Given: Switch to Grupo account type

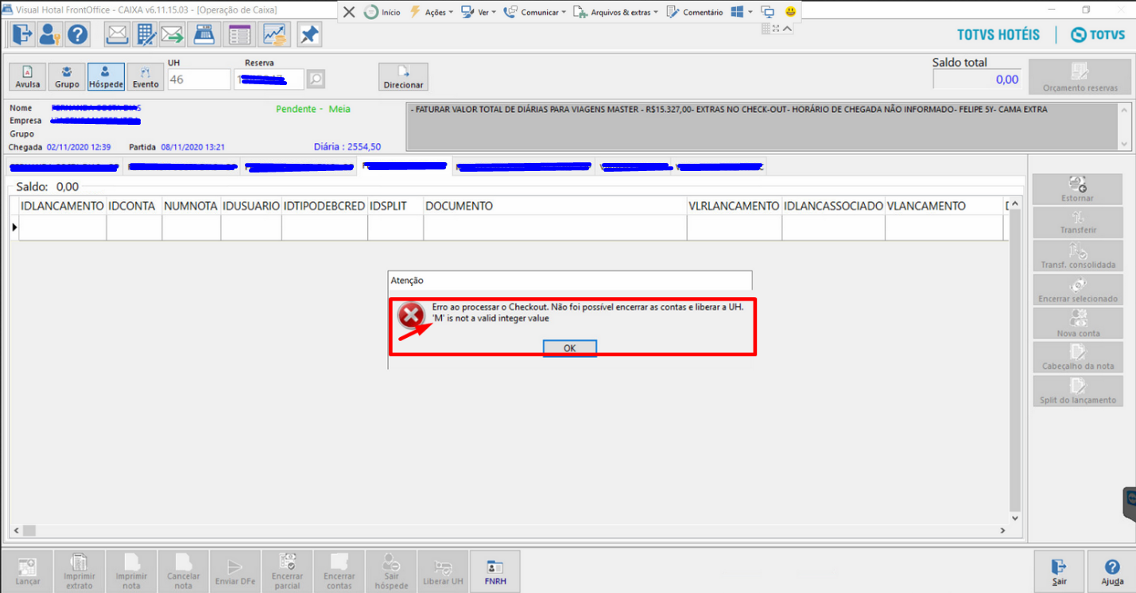Looking at the screenshot, I should point(67,76).
